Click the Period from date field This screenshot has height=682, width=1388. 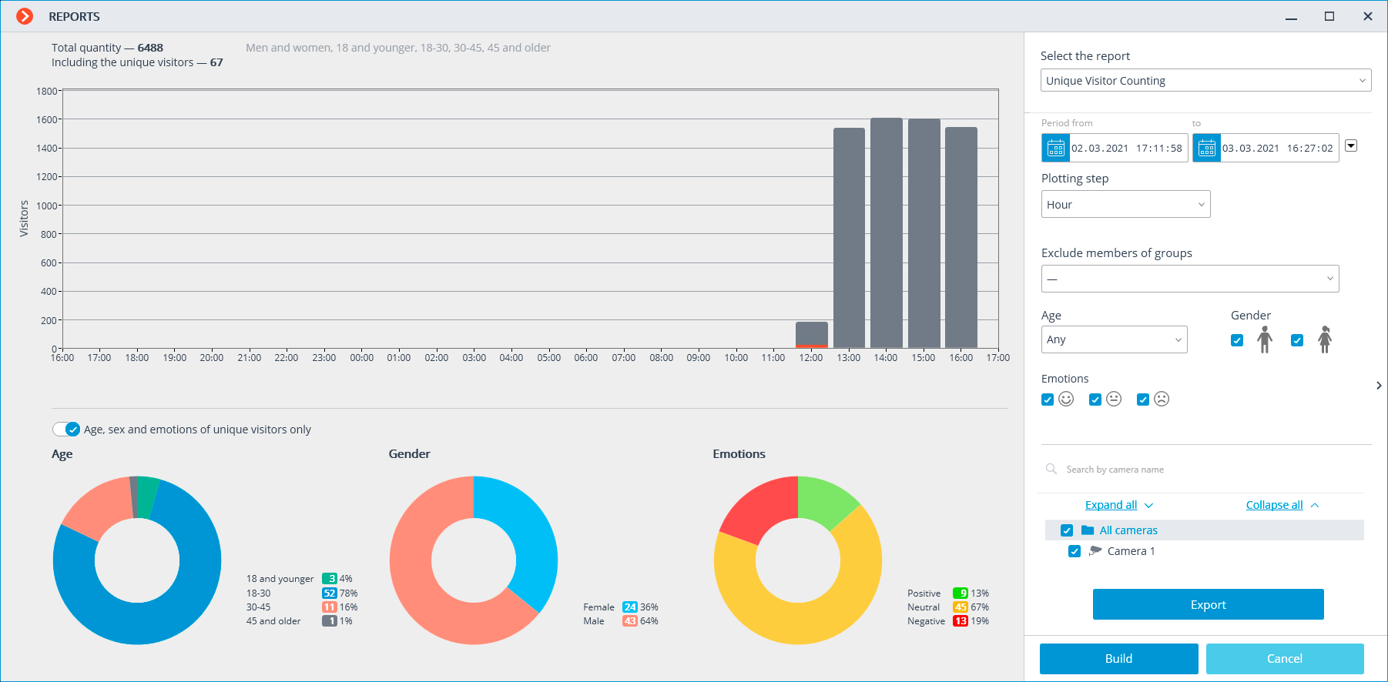1127,148
